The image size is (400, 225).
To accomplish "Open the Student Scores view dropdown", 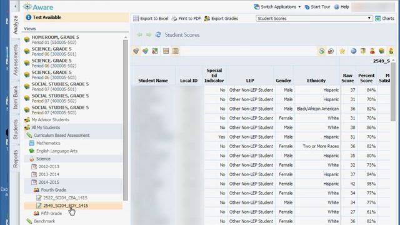I will pos(314,18).
